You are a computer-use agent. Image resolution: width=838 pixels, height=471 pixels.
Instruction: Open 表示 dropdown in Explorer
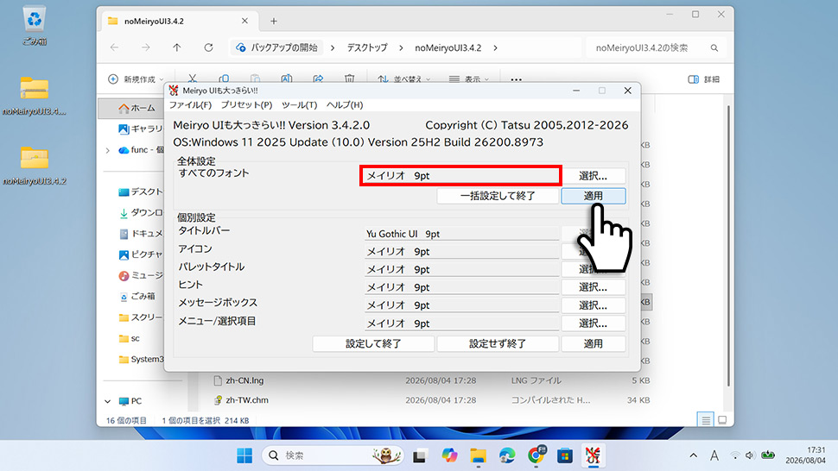[x=469, y=79]
